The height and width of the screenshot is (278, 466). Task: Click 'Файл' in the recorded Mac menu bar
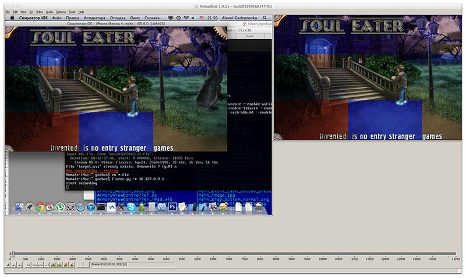pos(57,18)
